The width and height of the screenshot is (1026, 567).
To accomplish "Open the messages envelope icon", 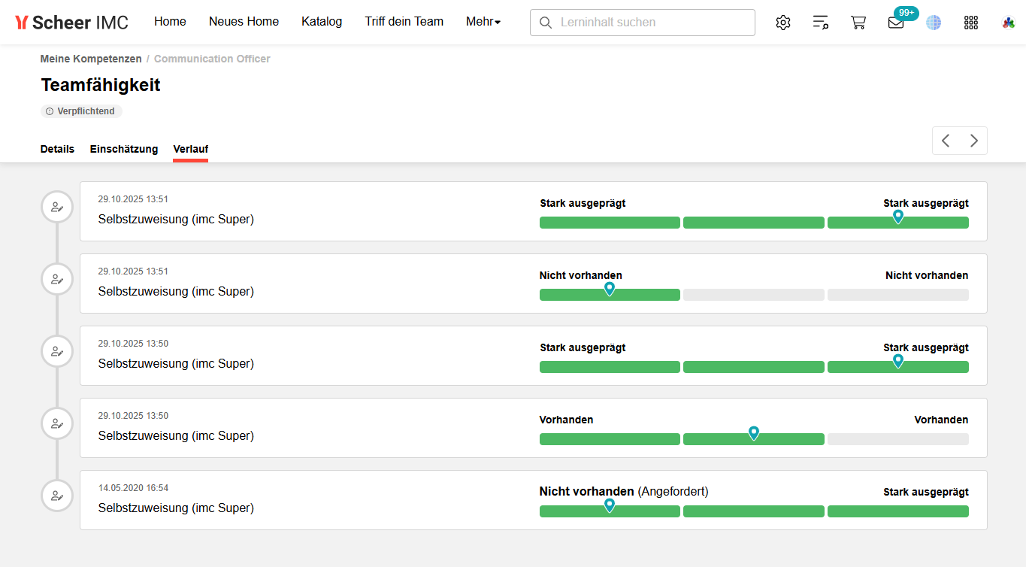I will point(896,23).
